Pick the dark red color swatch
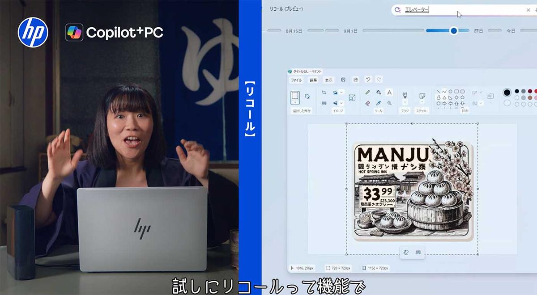Screen dimensions: 537x295 tap(530, 91)
